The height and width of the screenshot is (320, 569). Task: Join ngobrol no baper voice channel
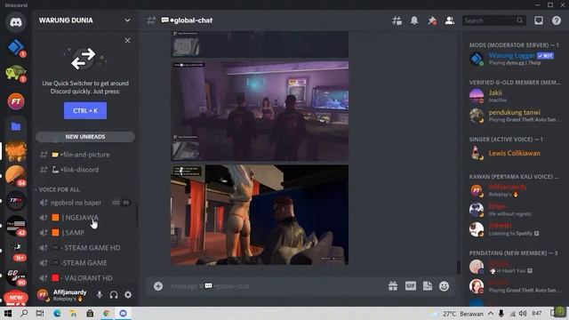85,203
